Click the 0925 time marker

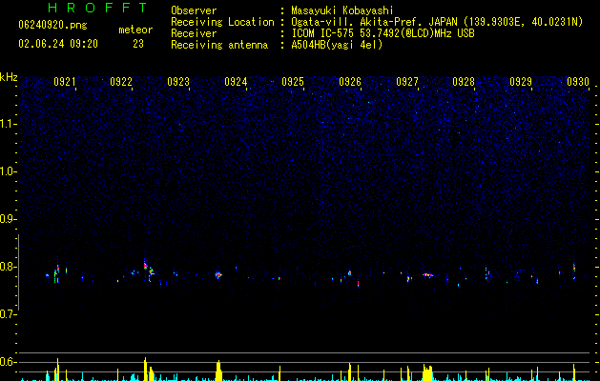tap(293, 82)
